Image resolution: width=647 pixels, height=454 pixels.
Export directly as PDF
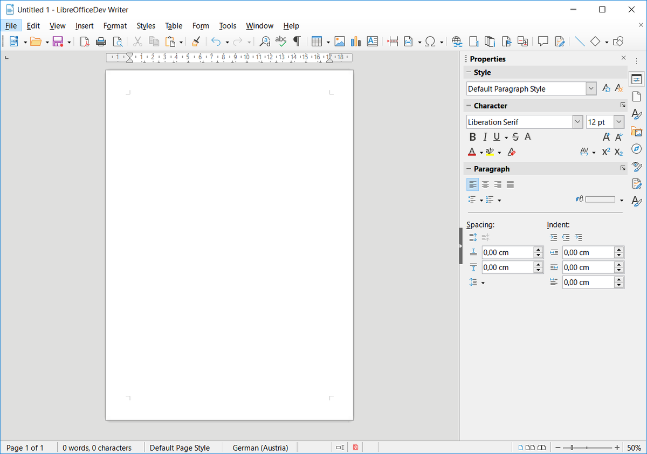(x=85, y=42)
